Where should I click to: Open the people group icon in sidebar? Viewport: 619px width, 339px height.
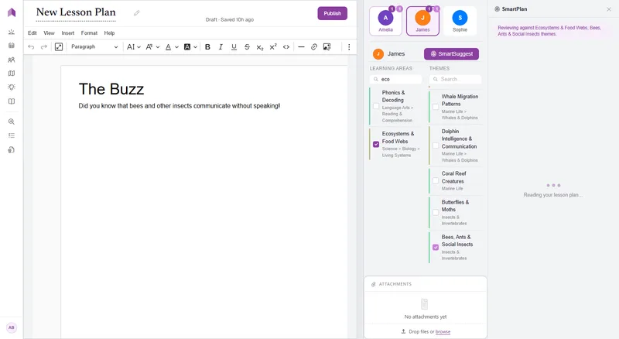[x=12, y=60]
